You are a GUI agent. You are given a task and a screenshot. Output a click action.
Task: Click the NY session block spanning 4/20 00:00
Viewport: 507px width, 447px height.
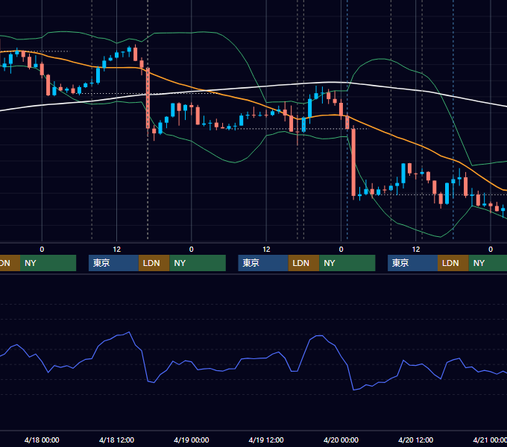pyautogui.click(x=347, y=263)
